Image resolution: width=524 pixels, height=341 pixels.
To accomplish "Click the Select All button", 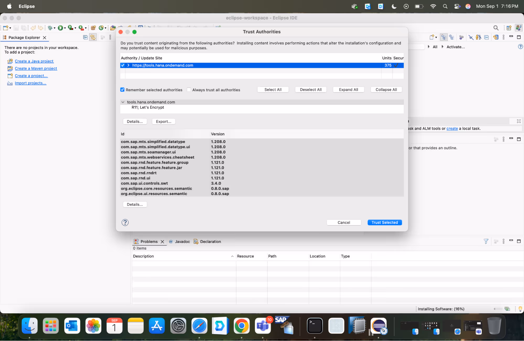I will (273, 90).
